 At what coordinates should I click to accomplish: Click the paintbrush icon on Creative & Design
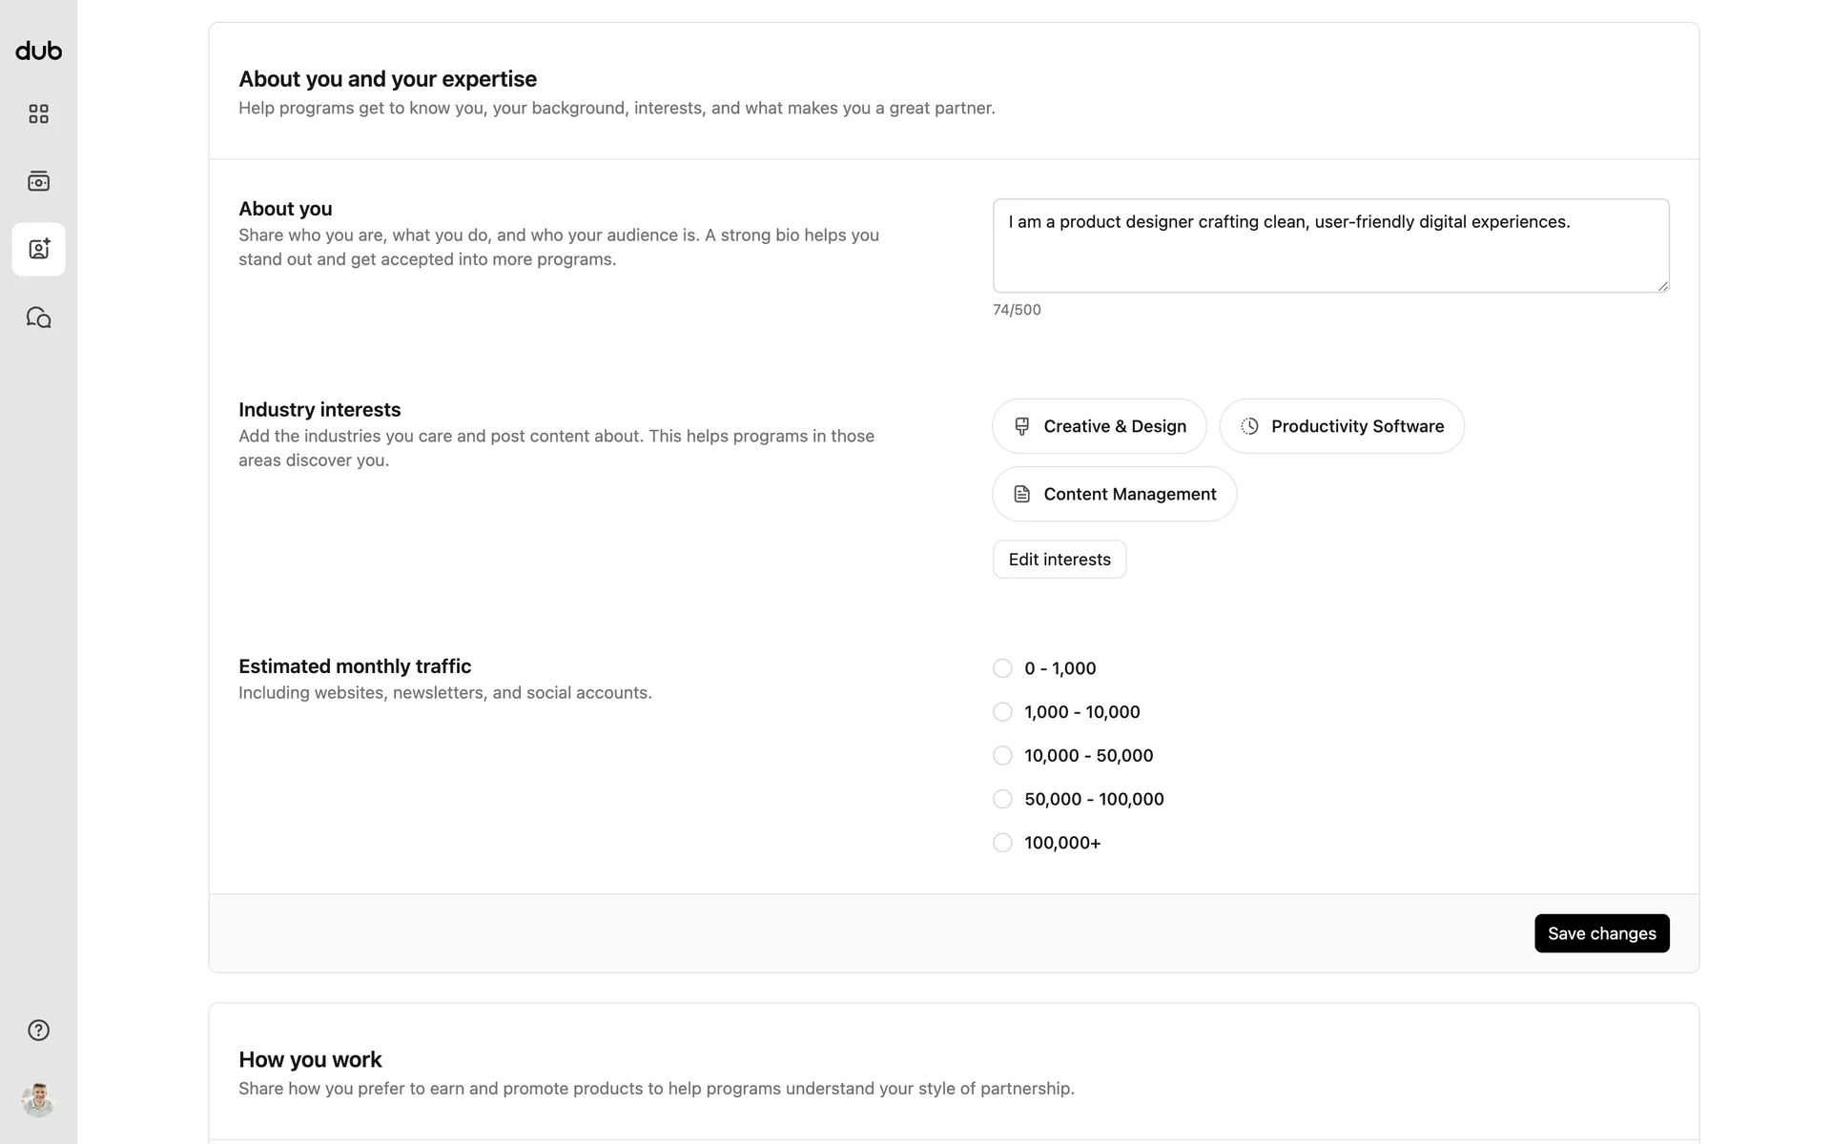[x=1021, y=426]
